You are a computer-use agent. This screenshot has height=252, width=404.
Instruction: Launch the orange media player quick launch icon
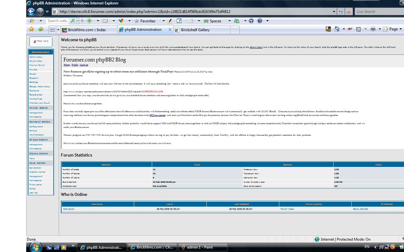(x=64, y=247)
